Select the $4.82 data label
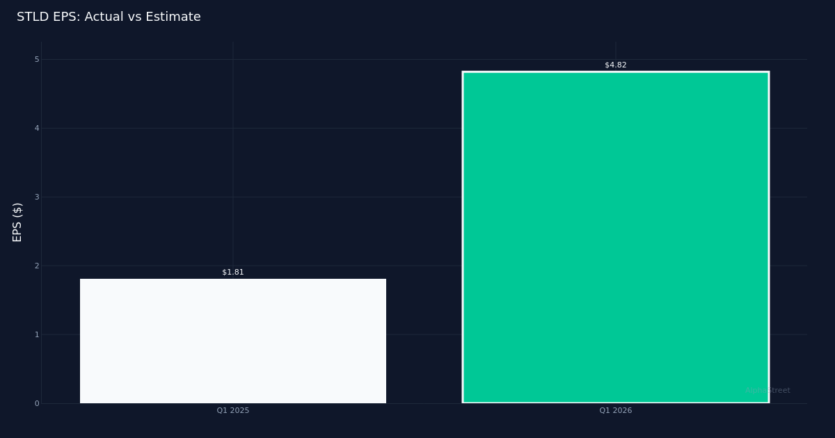 click(x=615, y=65)
